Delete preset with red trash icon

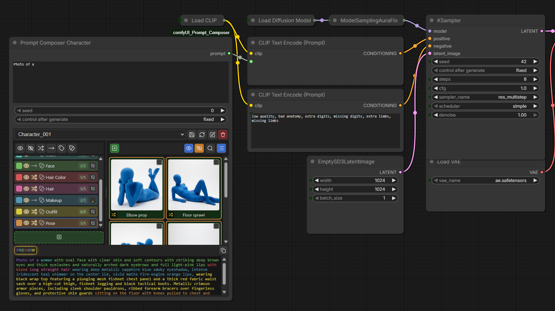(223, 135)
